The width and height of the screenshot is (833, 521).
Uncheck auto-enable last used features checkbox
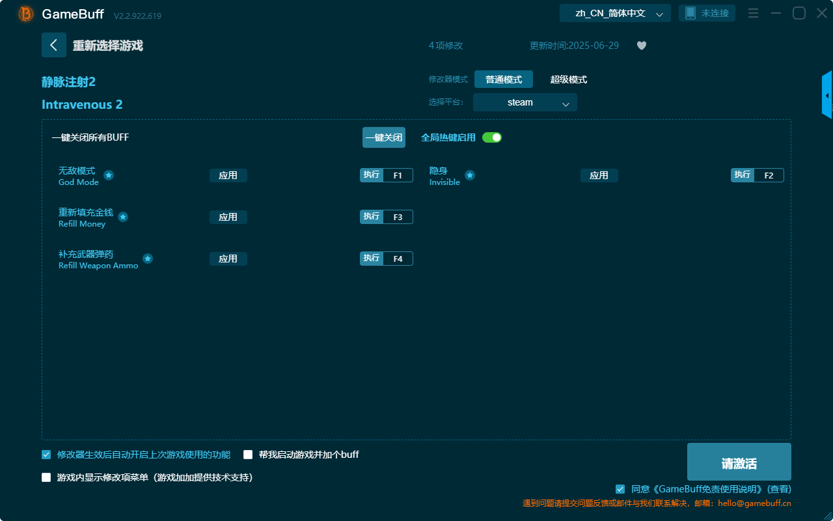click(x=46, y=455)
